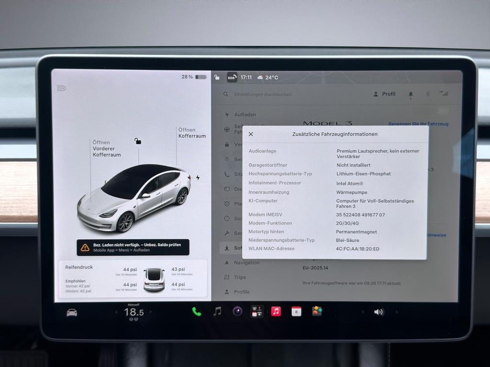Open the green Phone app
This screenshot has height=367, width=490.
click(x=197, y=312)
